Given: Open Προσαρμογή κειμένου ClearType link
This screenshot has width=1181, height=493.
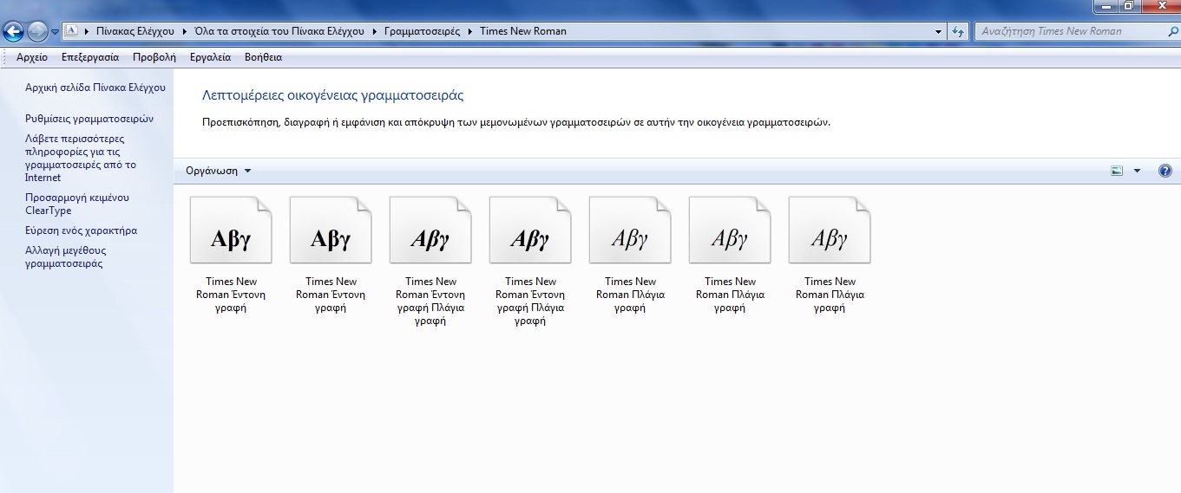Looking at the screenshot, I should point(77,204).
